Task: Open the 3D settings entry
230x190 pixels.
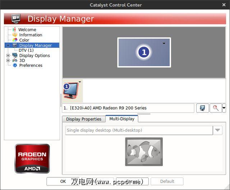Action: (x=22, y=60)
